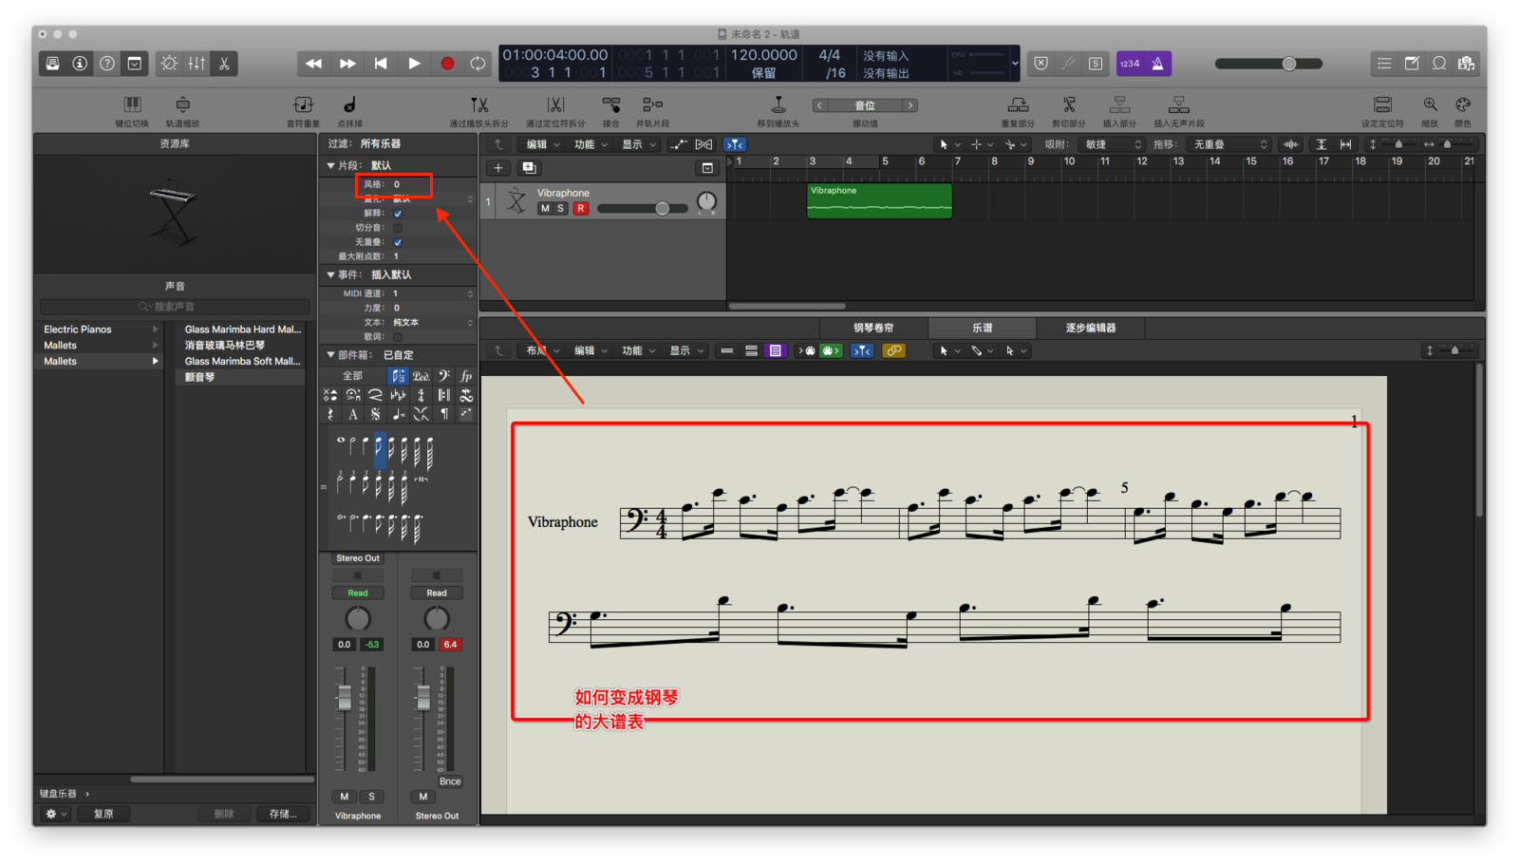
Task: Collapse the 事件 section triangle
Action: click(x=330, y=274)
